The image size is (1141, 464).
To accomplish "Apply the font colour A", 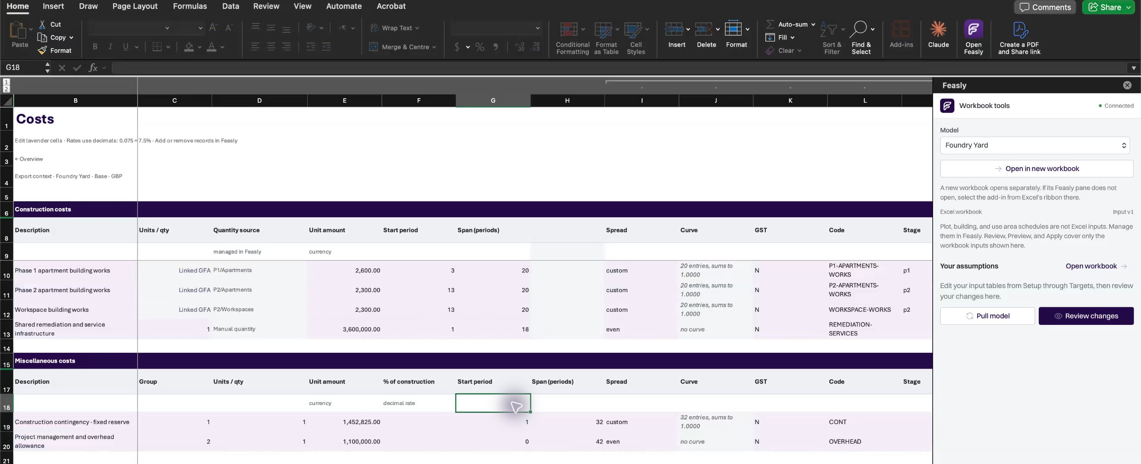I will point(212,47).
